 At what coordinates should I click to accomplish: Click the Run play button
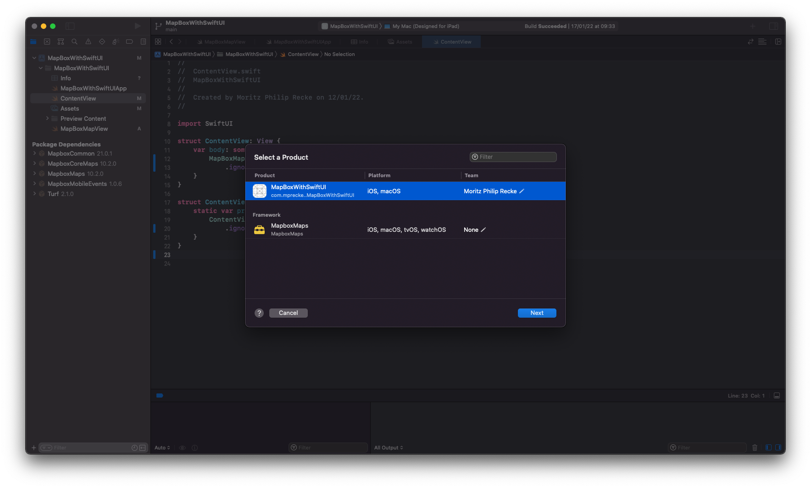tap(137, 26)
